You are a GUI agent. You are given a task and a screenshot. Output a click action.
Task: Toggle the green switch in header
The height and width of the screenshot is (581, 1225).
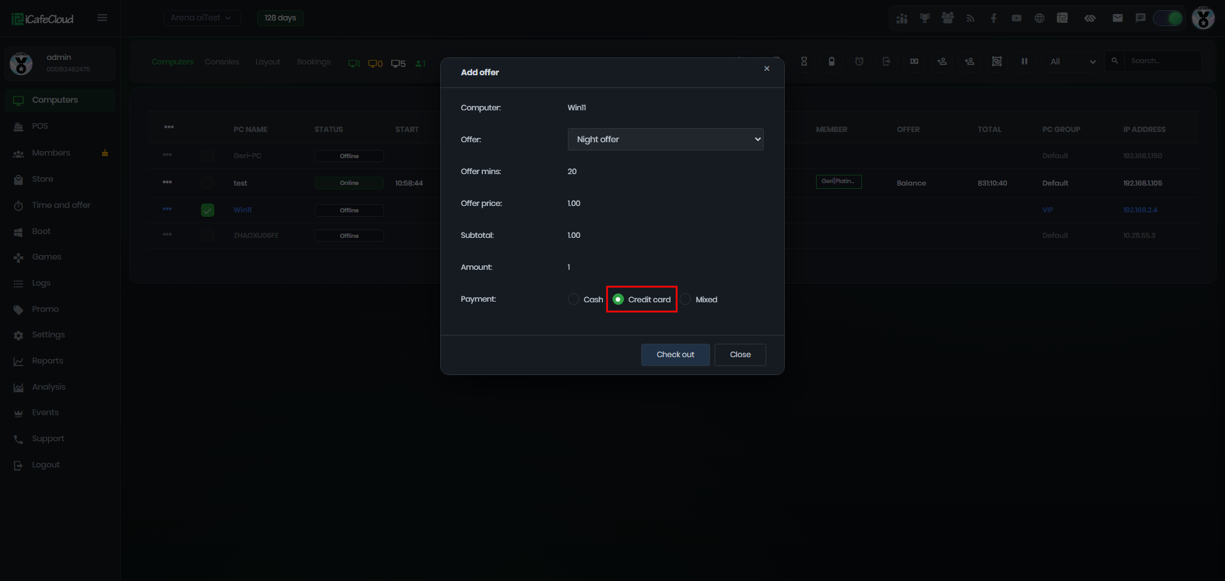tap(1168, 18)
